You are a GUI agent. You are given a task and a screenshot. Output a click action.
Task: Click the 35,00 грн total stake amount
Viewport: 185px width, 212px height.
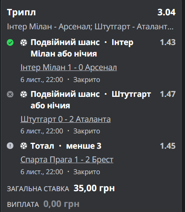tap(94, 188)
